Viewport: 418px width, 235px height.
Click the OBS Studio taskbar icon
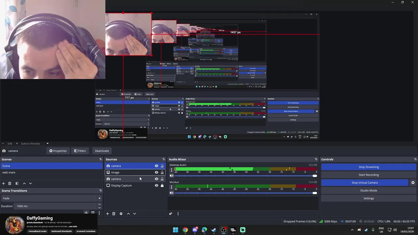point(223,230)
